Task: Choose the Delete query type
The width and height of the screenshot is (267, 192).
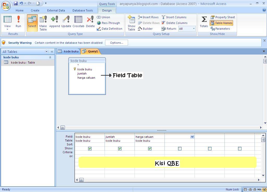Action: tap(90, 22)
